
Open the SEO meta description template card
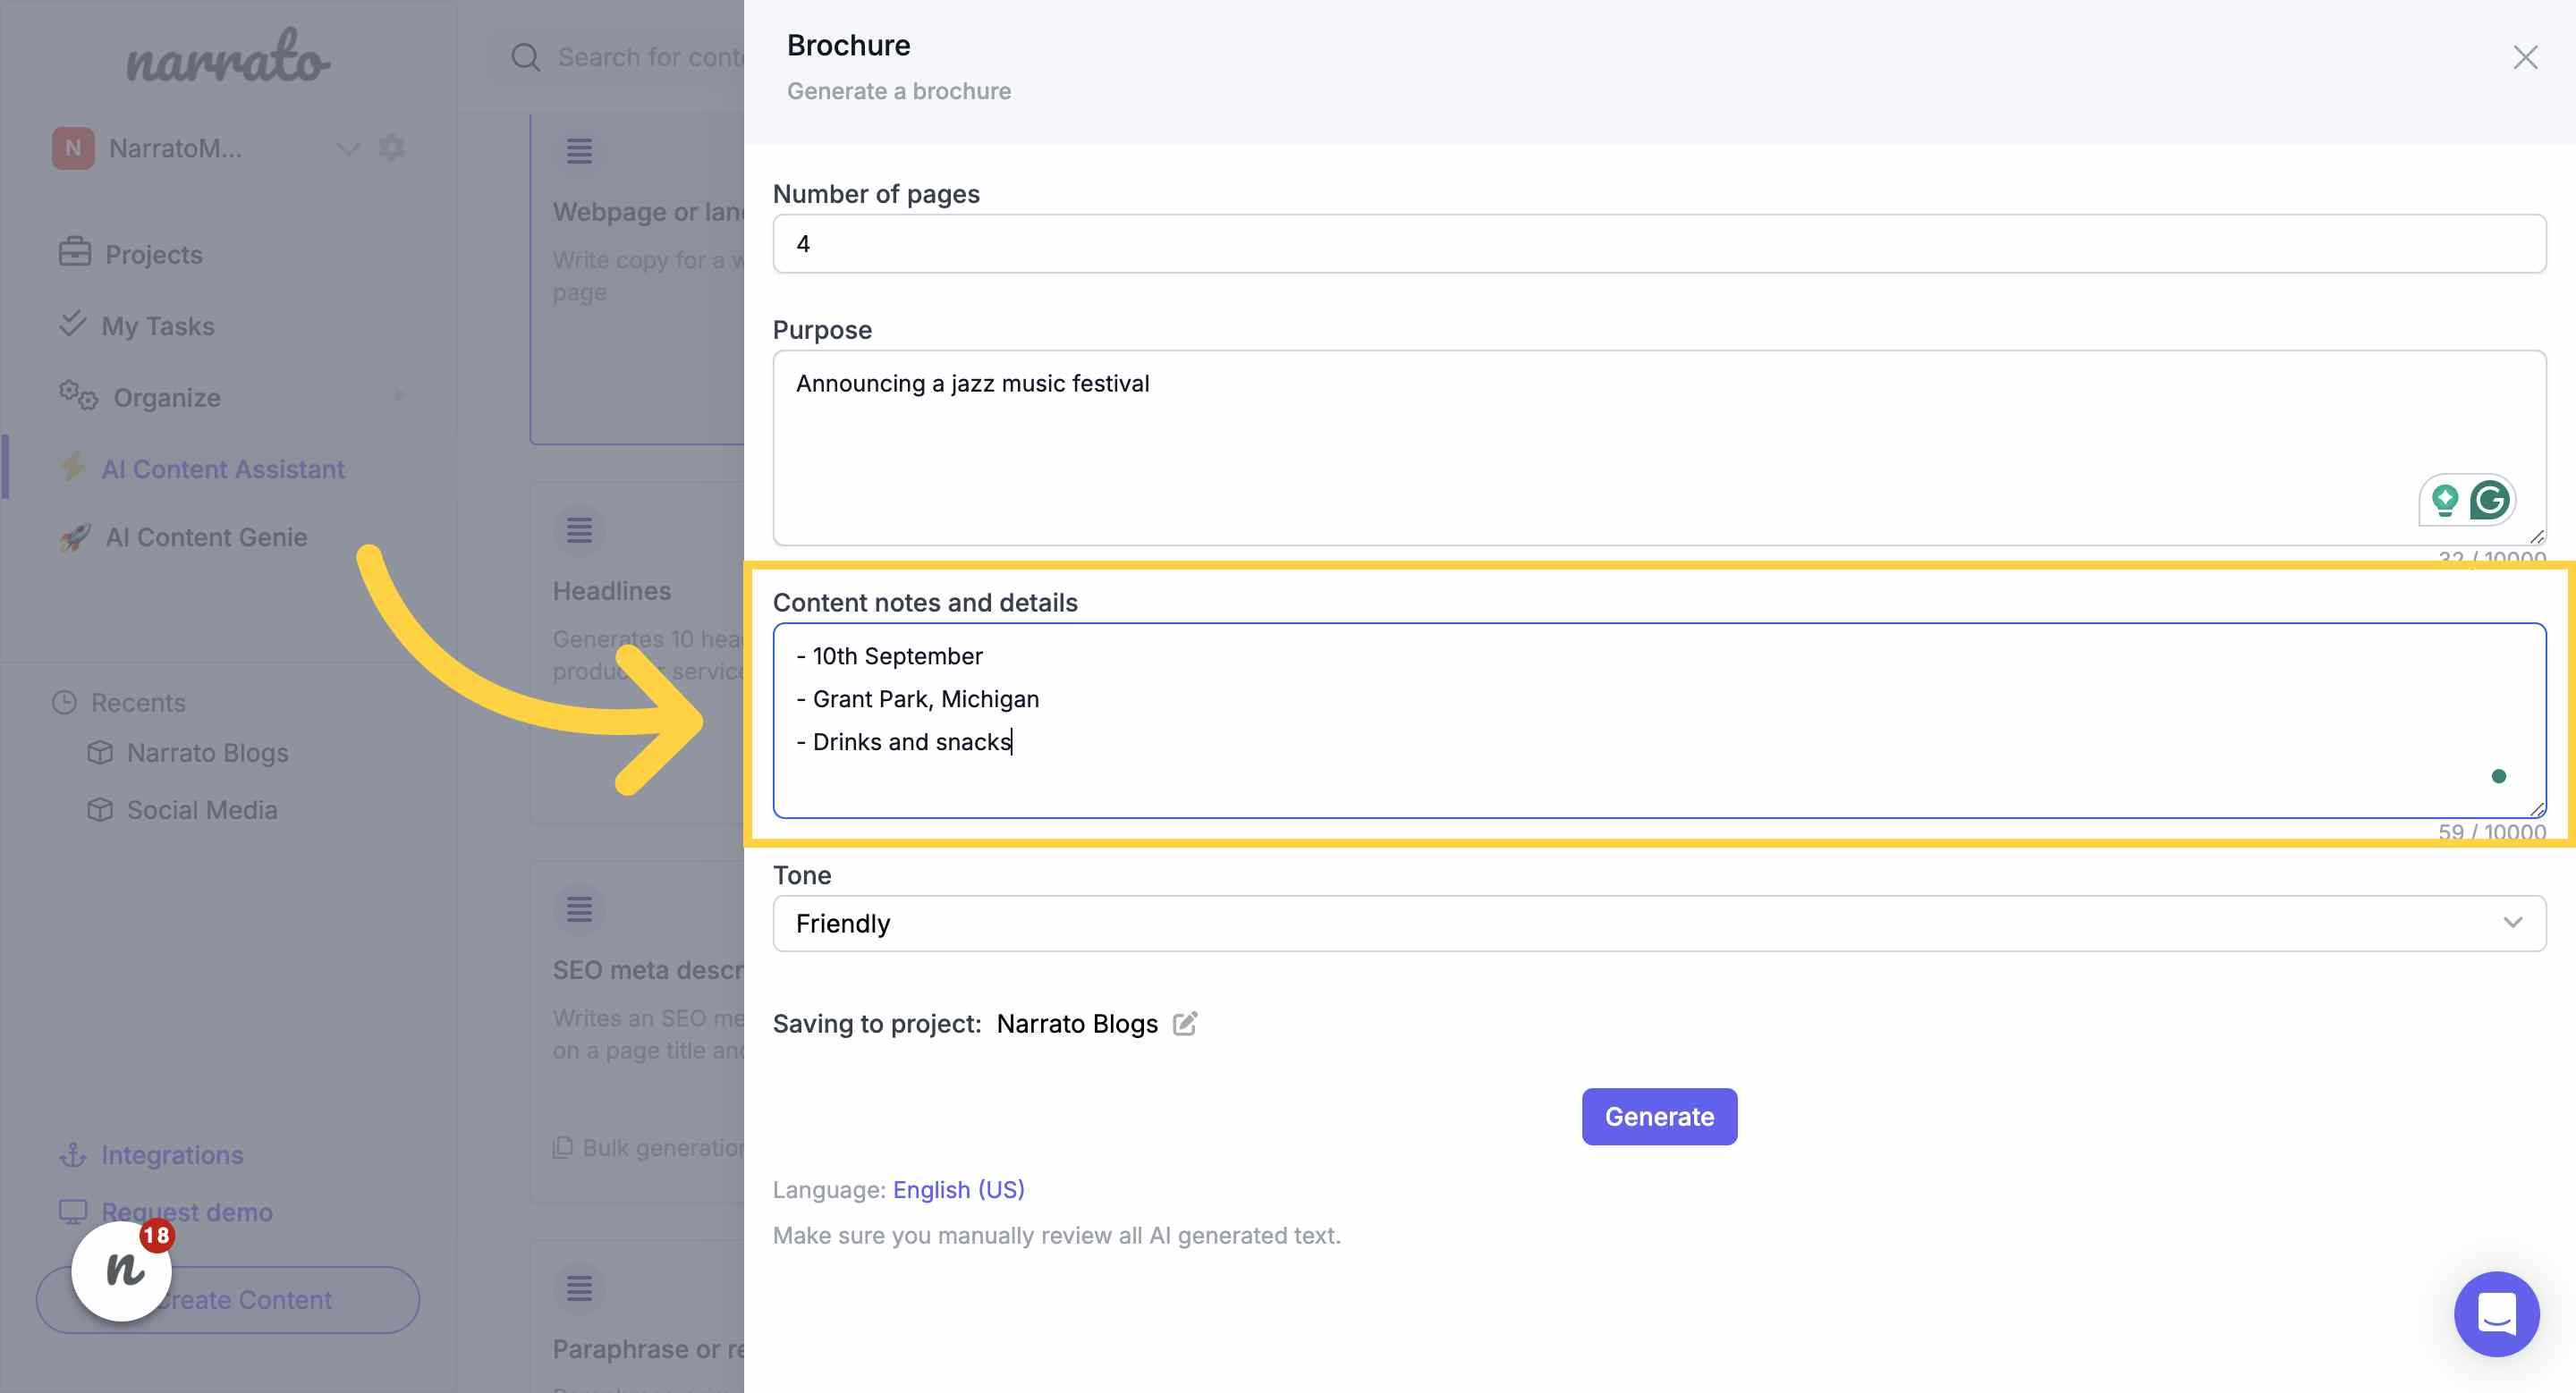(638, 1031)
